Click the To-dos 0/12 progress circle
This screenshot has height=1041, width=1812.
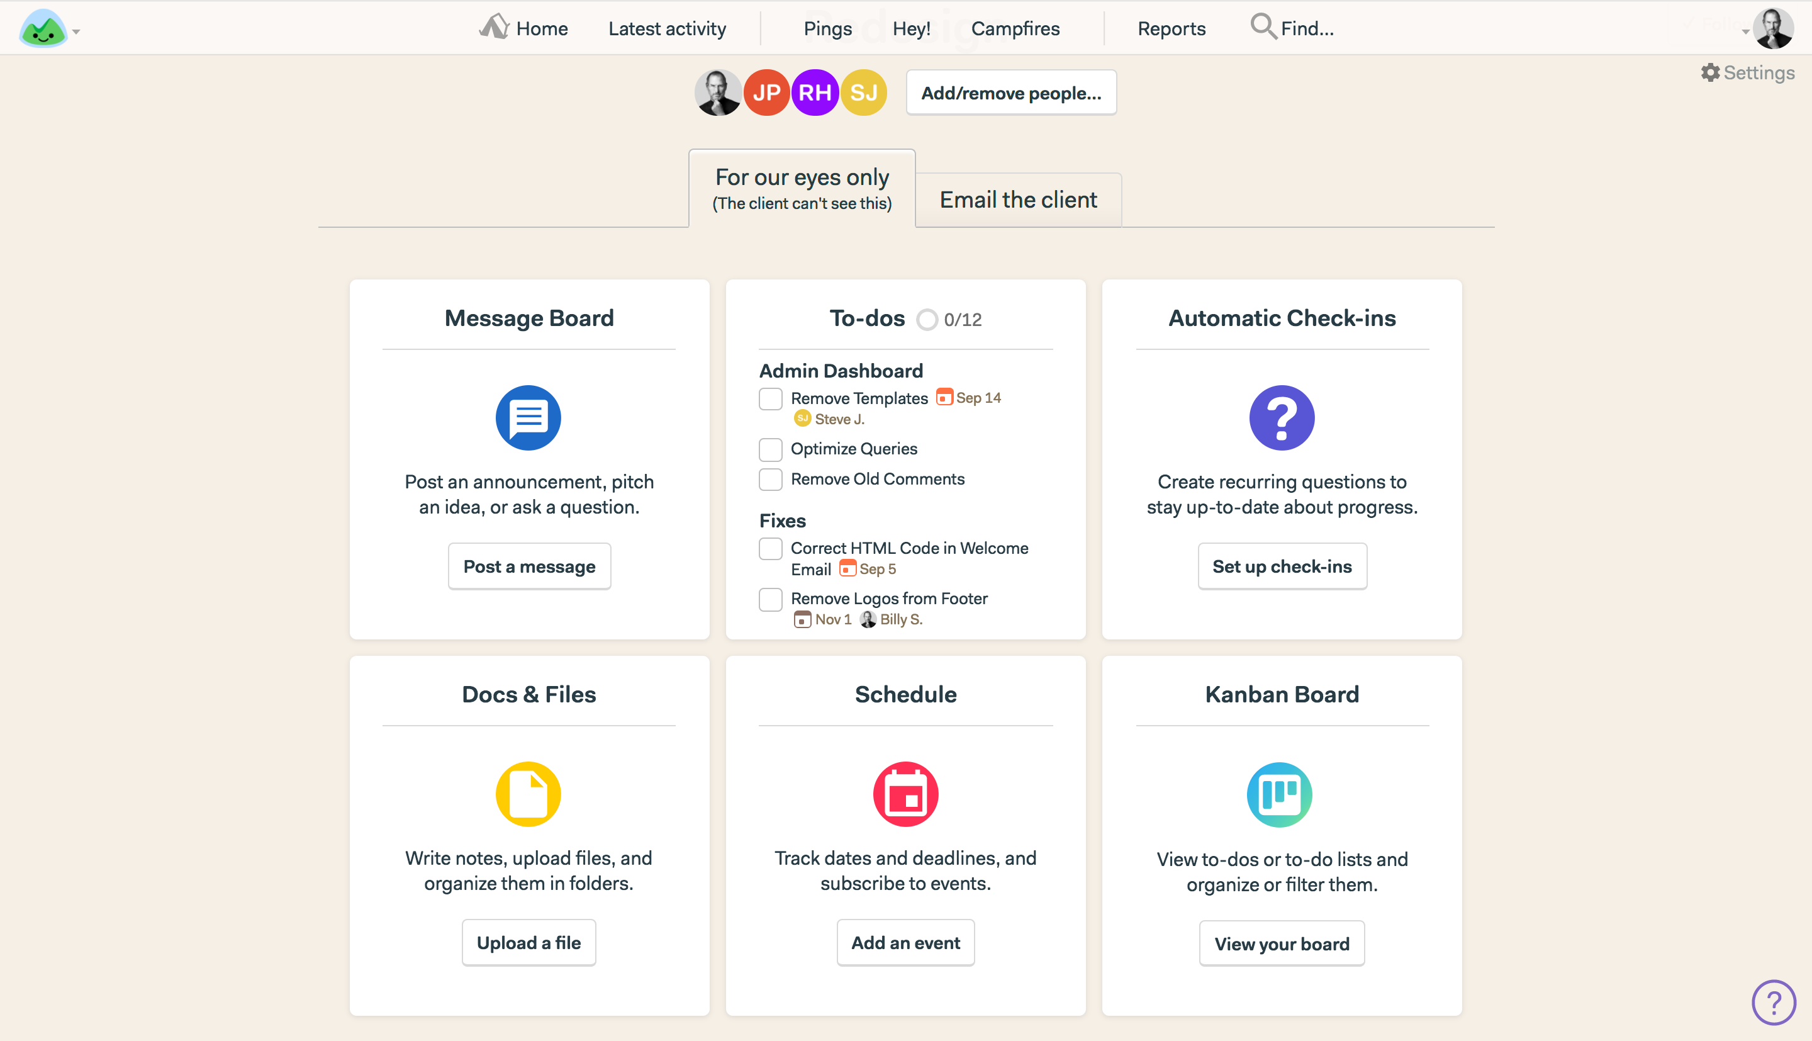tap(927, 320)
